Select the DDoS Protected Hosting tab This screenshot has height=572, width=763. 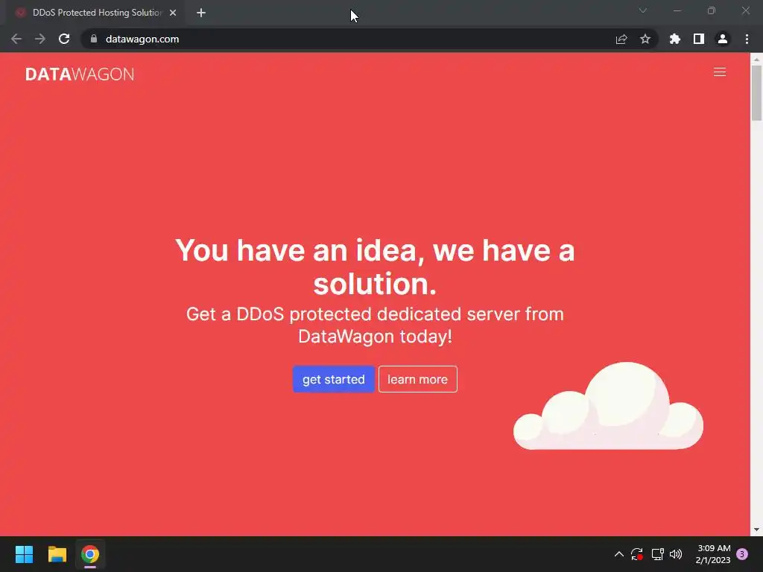click(x=95, y=13)
